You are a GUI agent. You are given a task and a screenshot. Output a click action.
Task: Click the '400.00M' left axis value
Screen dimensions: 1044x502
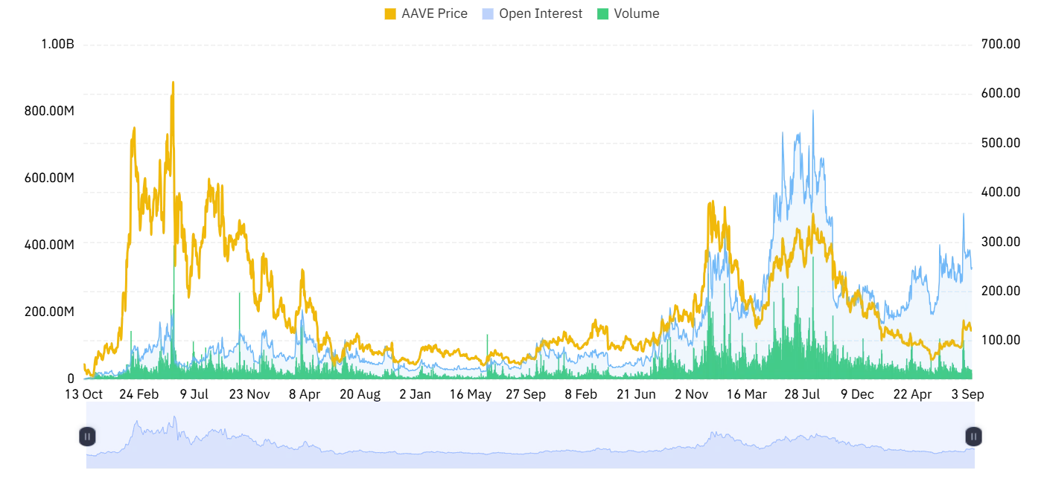49,245
